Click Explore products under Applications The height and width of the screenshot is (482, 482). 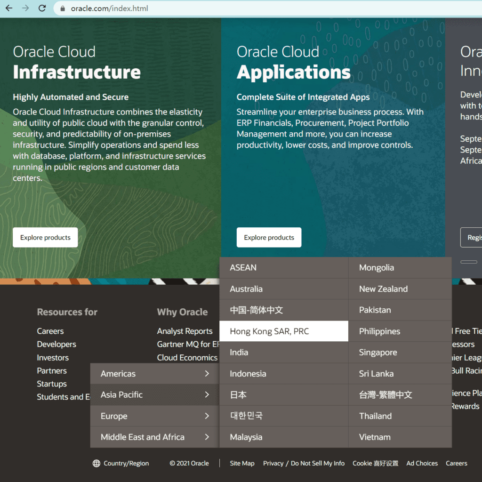269,238
